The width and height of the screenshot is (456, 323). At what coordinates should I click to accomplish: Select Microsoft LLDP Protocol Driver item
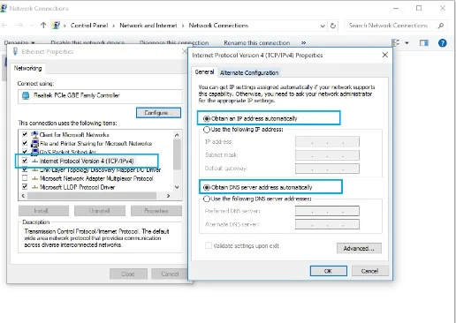[x=77, y=187]
